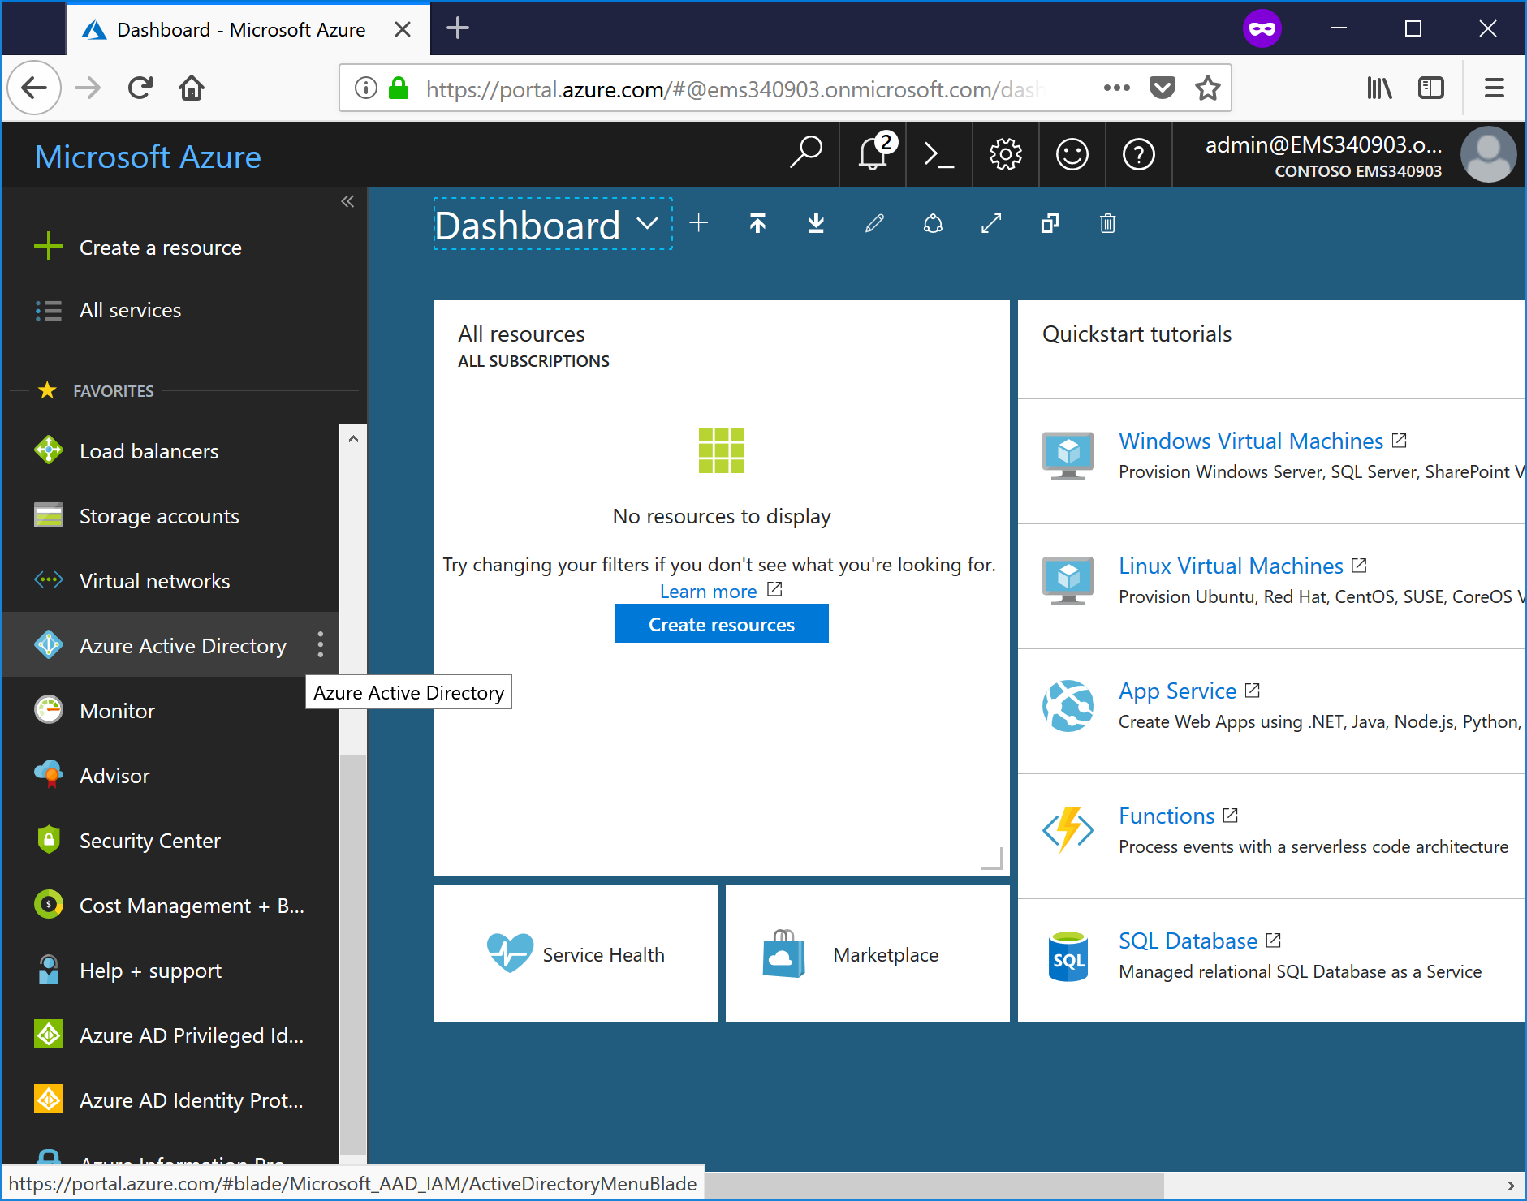1527x1201 pixels.
Task: Open the Service Health tile
Action: [x=575, y=953]
